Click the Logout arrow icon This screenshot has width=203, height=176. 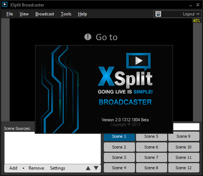[x=198, y=14]
